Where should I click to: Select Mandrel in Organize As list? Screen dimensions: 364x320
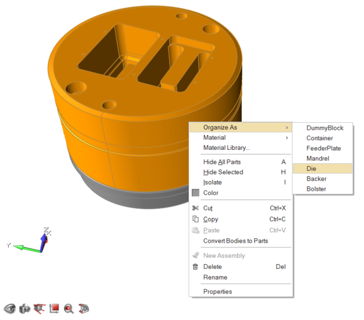[x=318, y=158]
